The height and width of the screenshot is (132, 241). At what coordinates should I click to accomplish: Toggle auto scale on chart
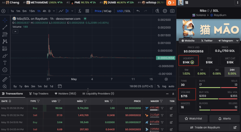coord(171,86)
